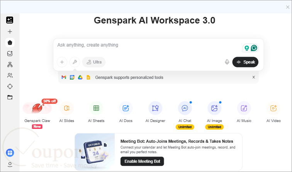
Task: Open the user profile icon at sidebar bottom
Action: pyautogui.click(x=10, y=165)
